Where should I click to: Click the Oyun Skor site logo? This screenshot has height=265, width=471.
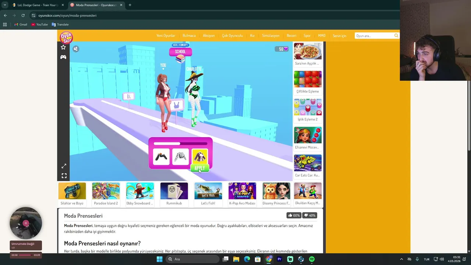point(66,37)
